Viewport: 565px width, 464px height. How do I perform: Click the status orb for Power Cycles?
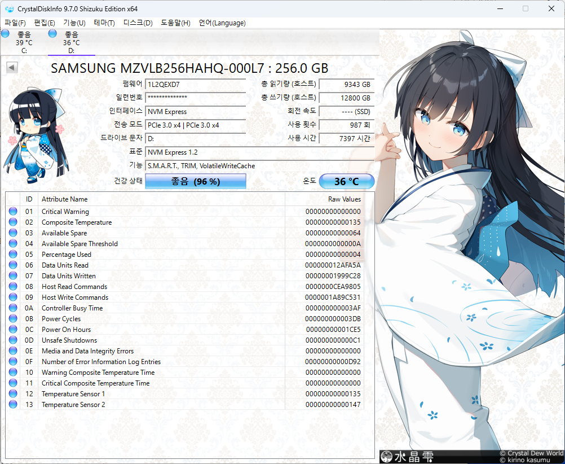click(13, 318)
